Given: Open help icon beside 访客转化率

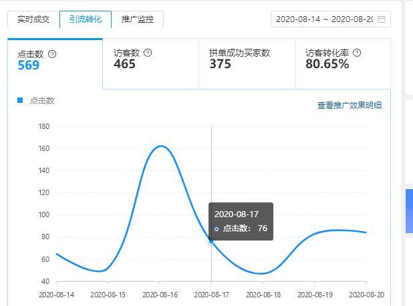Looking at the screenshot, I should point(357,53).
